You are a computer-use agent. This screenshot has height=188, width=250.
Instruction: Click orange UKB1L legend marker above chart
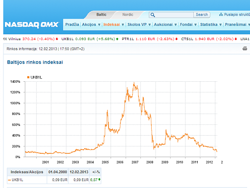click(28, 77)
